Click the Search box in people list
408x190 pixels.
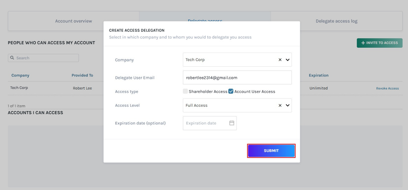click(x=43, y=58)
